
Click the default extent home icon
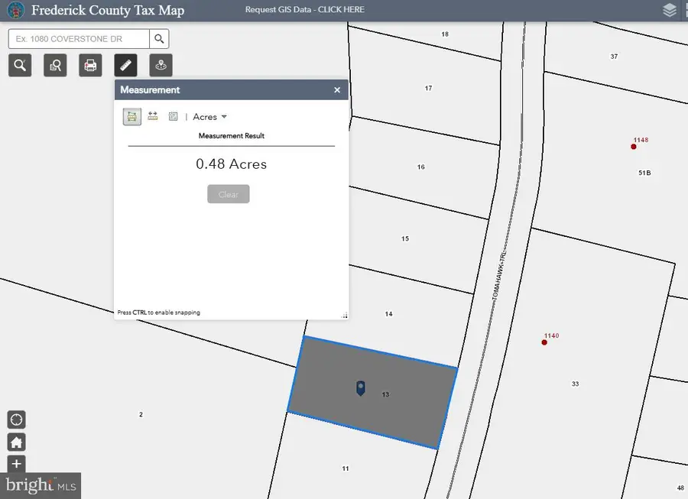tap(16, 442)
